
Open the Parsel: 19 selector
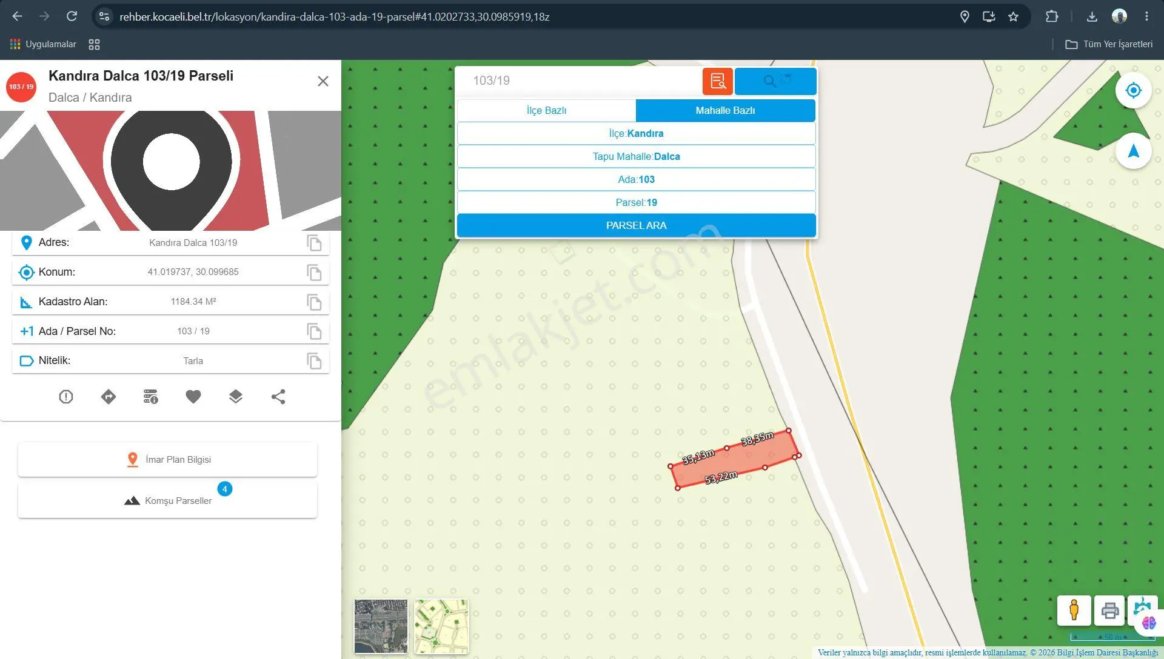click(x=636, y=202)
